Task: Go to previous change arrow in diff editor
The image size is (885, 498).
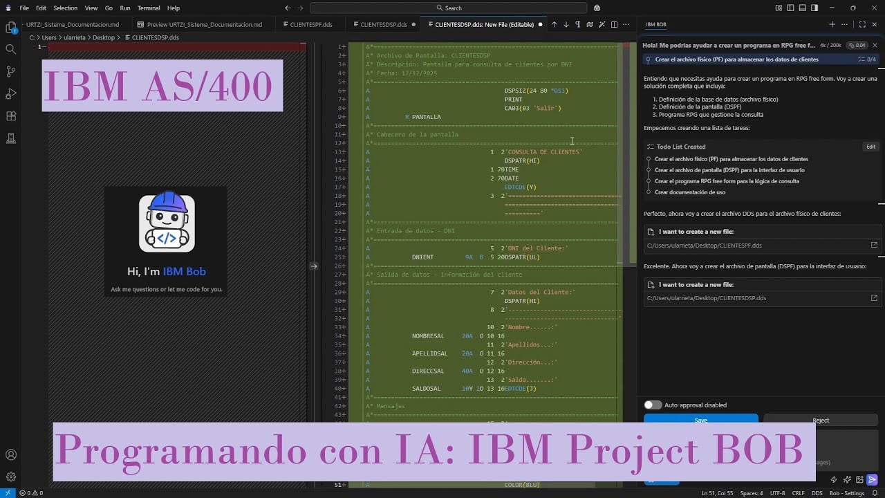Action: coord(554,24)
